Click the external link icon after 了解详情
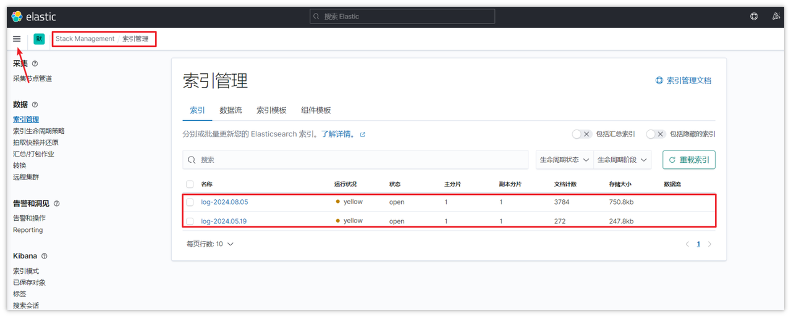Viewport: 791px width, 317px height. coord(363,134)
